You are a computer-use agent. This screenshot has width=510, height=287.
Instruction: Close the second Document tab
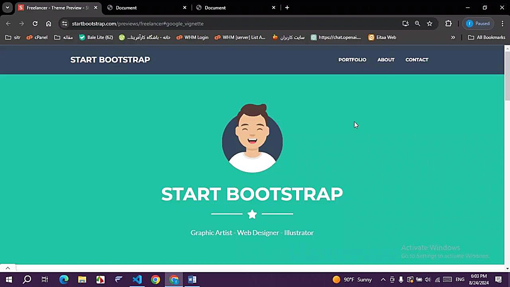184,8
